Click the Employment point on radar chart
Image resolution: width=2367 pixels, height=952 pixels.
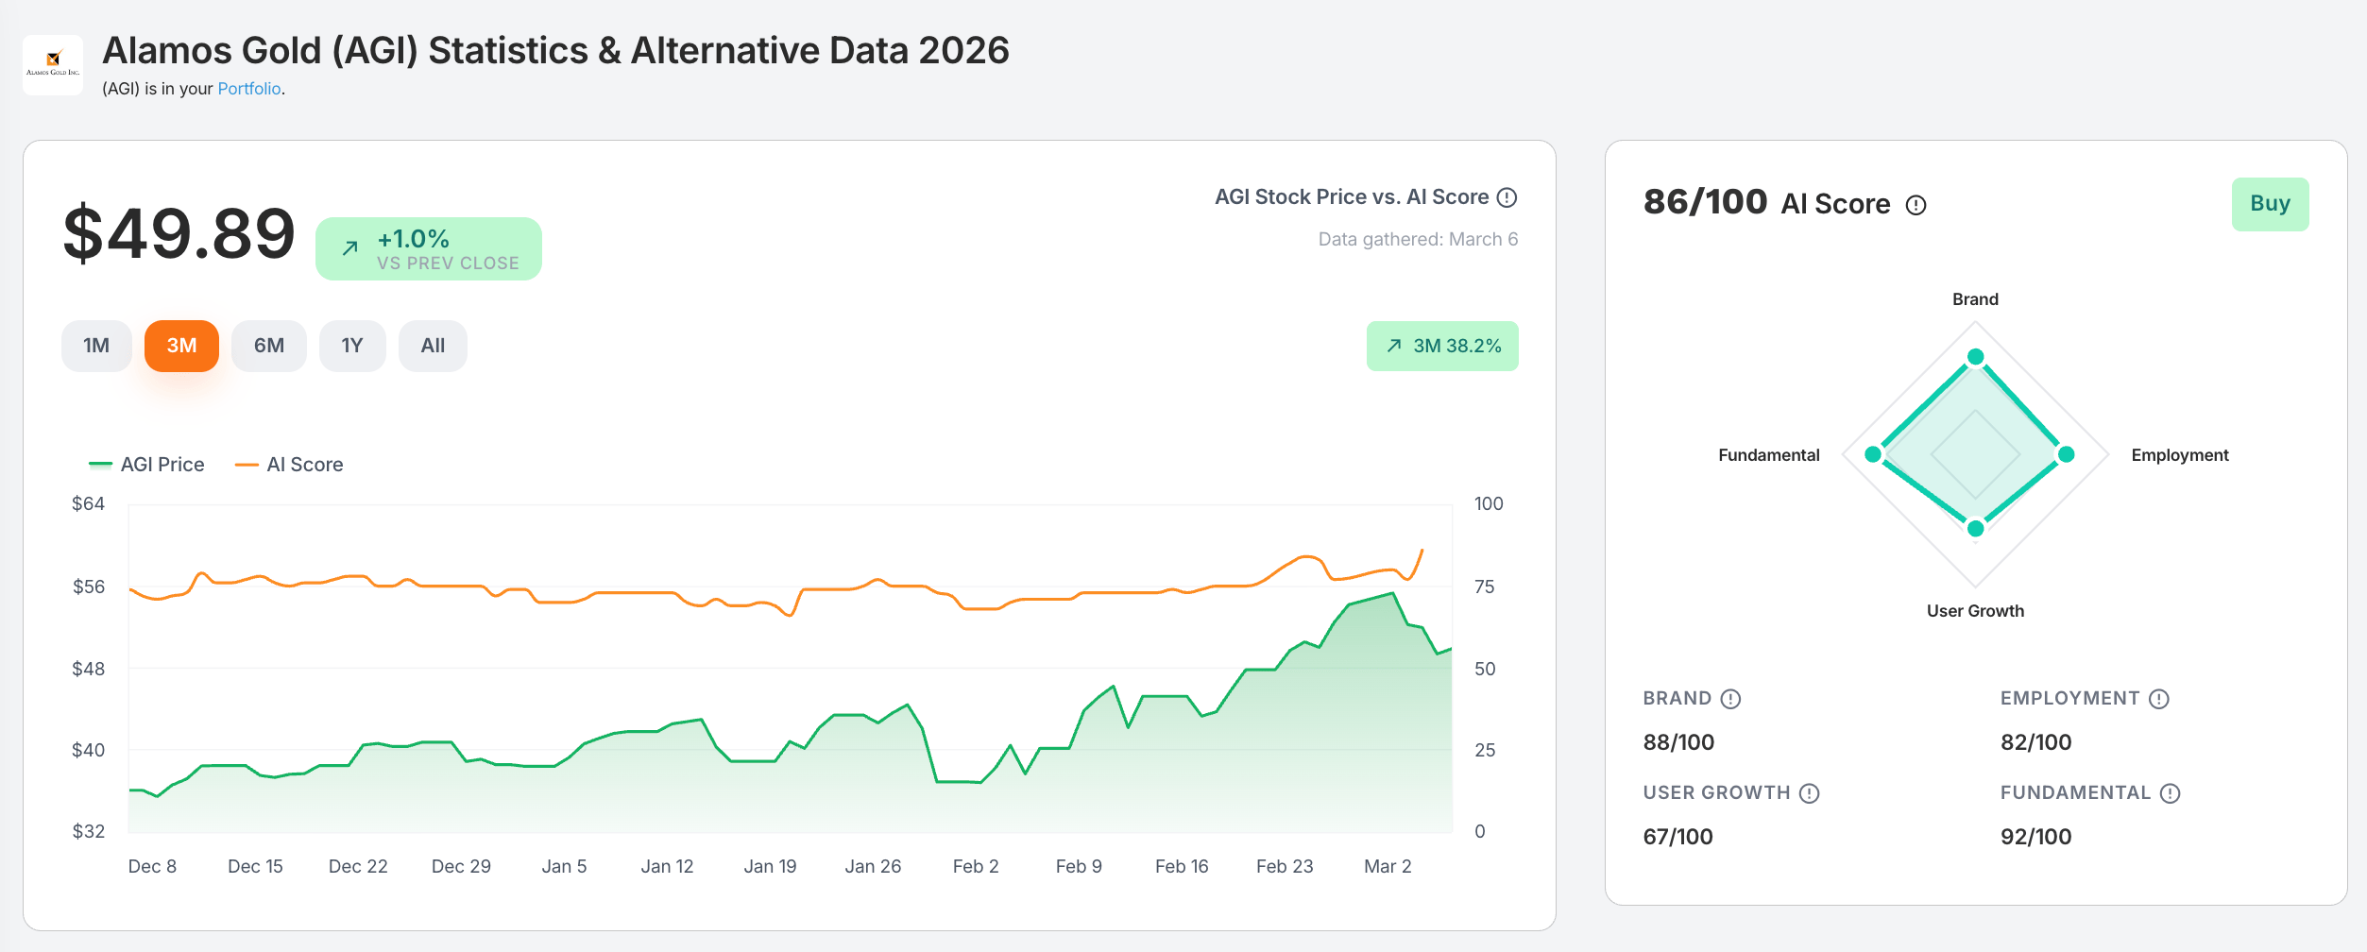pyautogui.click(x=2067, y=454)
